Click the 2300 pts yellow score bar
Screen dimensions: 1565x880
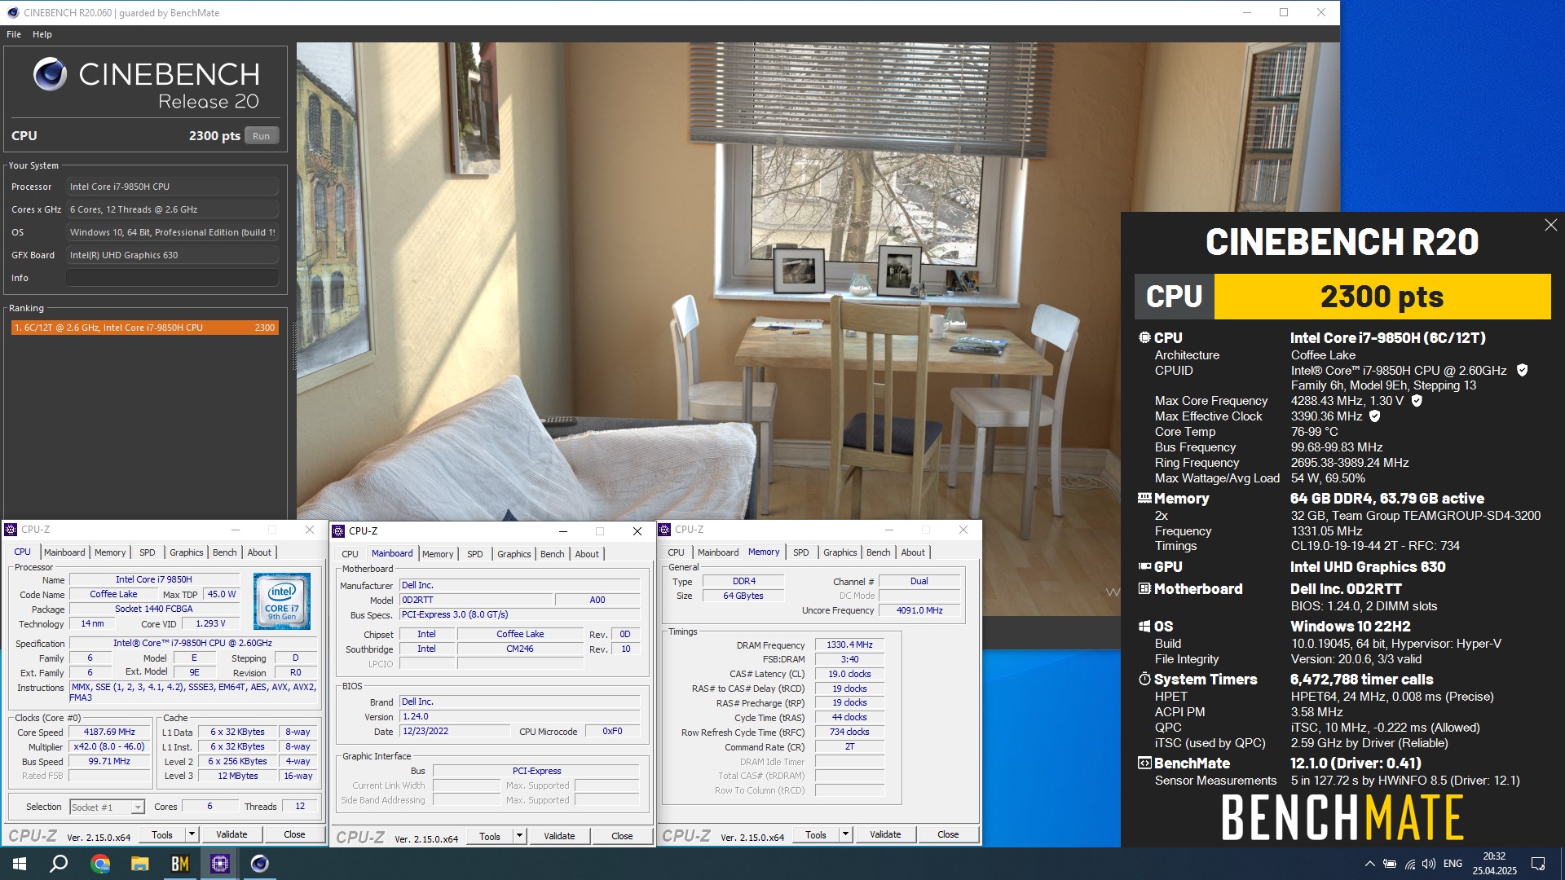(x=1382, y=297)
